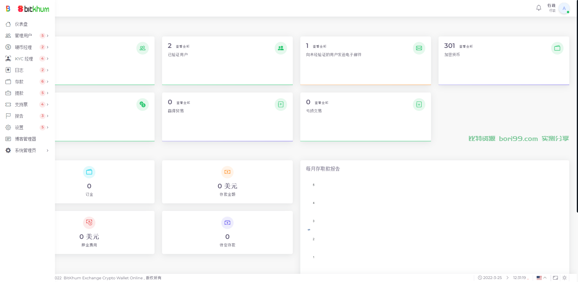View all 加密货币 cryptocurrencies link
This screenshot has width=578, height=282.
pyautogui.click(x=466, y=46)
